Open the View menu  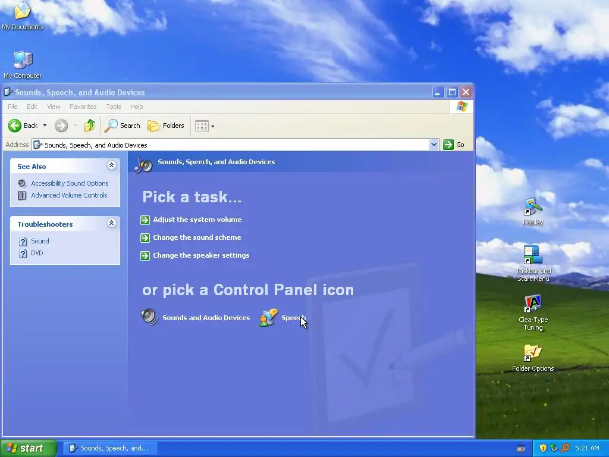(x=54, y=107)
